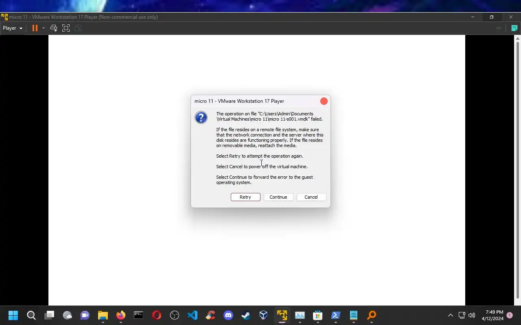The width and height of the screenshot is (521, 325).
Task: Open File Explorer from the taskbar
Action: coord(103,315)
